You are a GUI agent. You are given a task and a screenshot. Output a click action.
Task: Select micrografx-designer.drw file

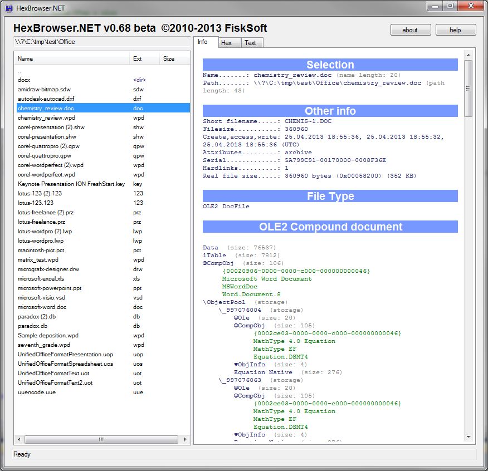103,269
